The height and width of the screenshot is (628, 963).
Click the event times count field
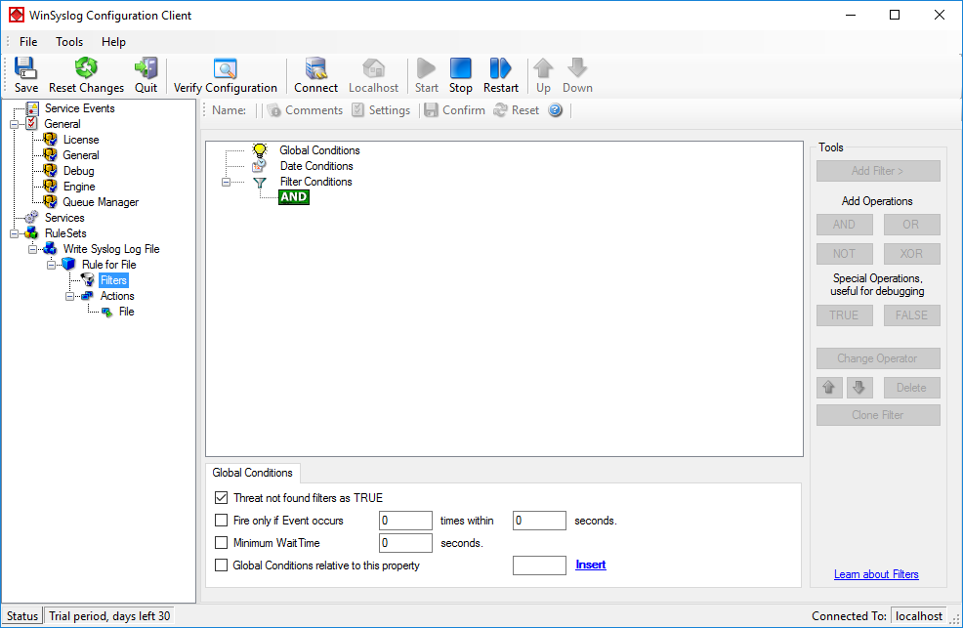[405, 521]
